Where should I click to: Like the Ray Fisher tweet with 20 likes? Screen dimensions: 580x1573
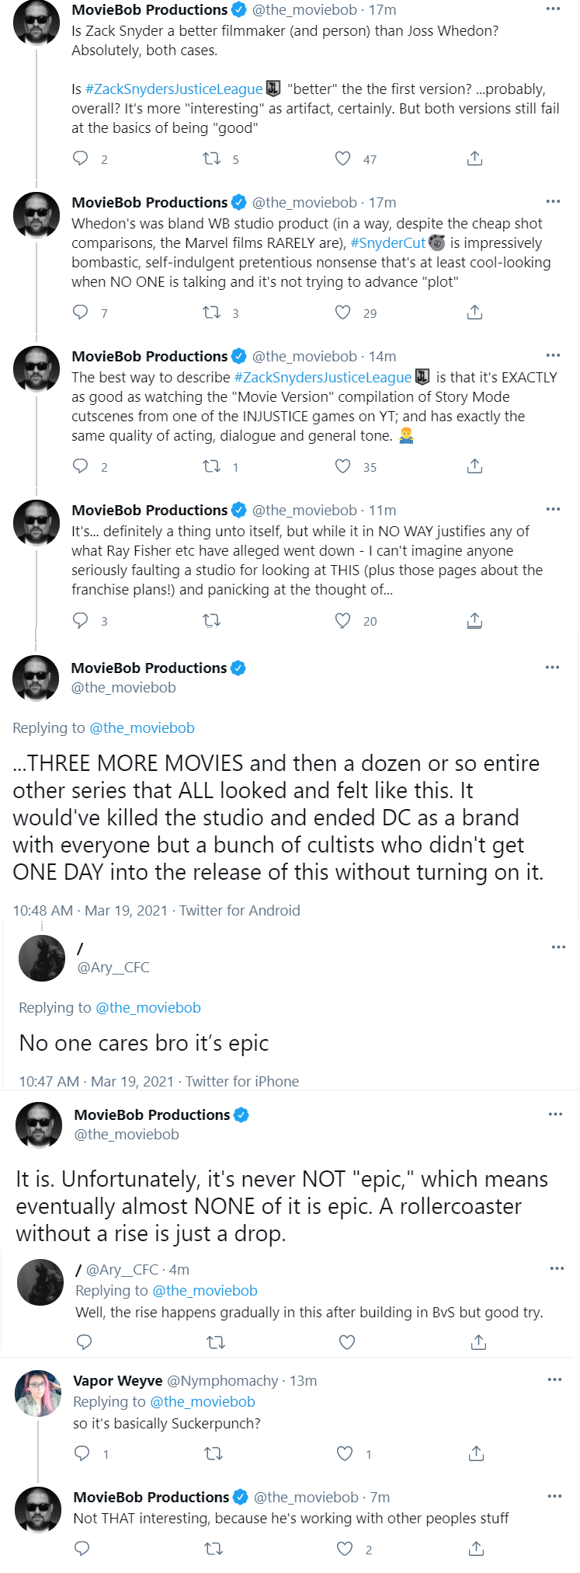[342, 620]
